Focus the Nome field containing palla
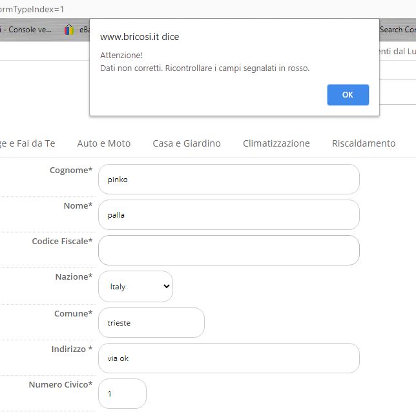The width and height of the screenshot is (416, 414). click(229, 215)
